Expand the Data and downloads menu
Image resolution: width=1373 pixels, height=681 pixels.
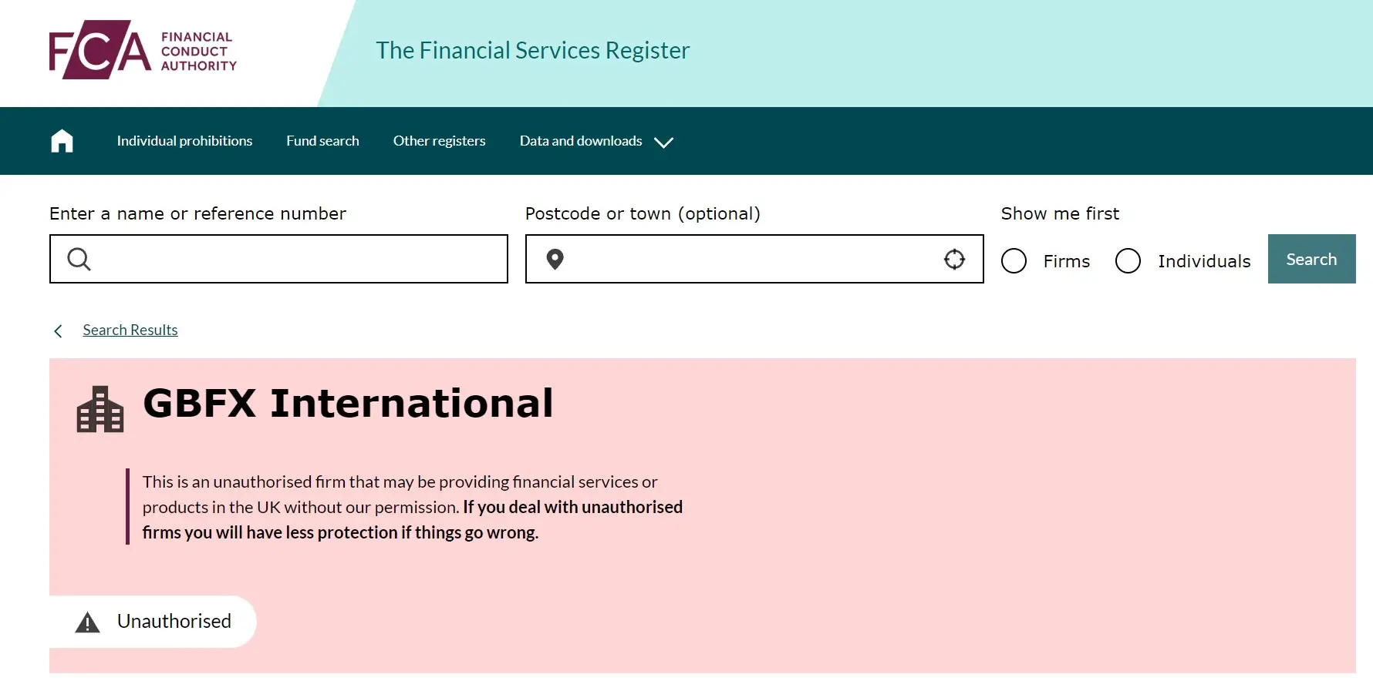coord(581,141)
